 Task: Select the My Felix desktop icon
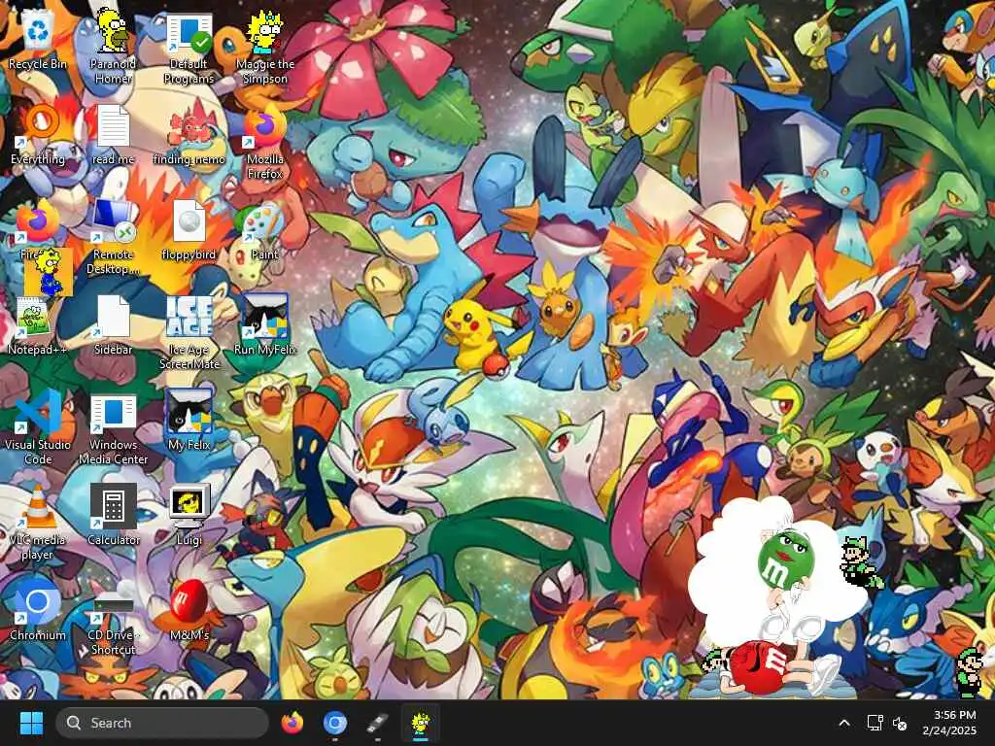click(x=189, y=419)
